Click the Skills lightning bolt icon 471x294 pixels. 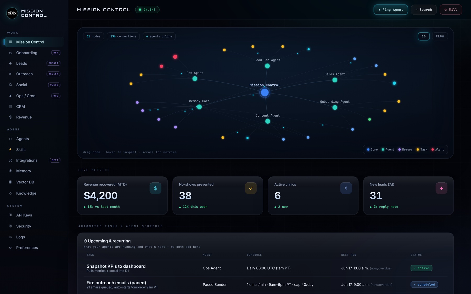[10, 149]
